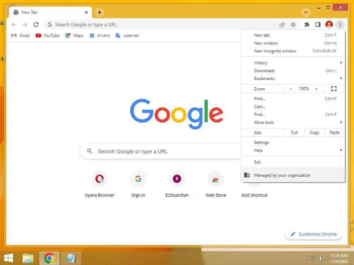Toggle the side panel icon

318,24
